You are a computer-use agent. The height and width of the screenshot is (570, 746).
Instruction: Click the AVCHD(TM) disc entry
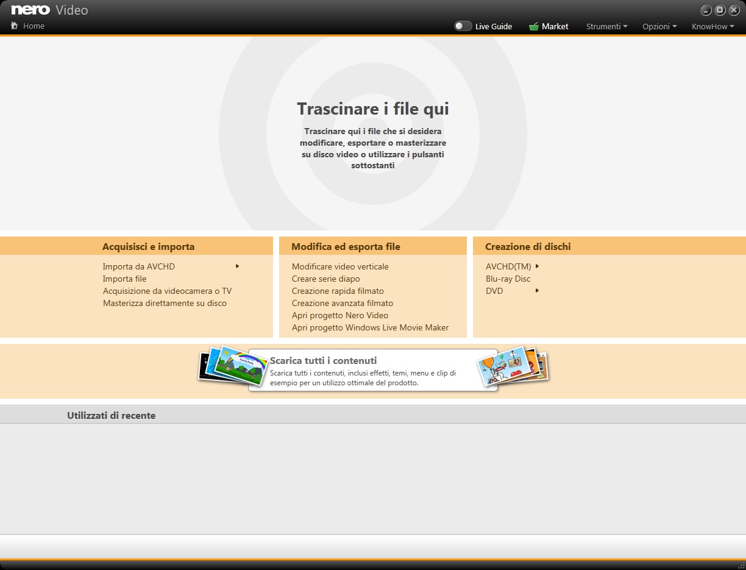(x=508, y=266)
